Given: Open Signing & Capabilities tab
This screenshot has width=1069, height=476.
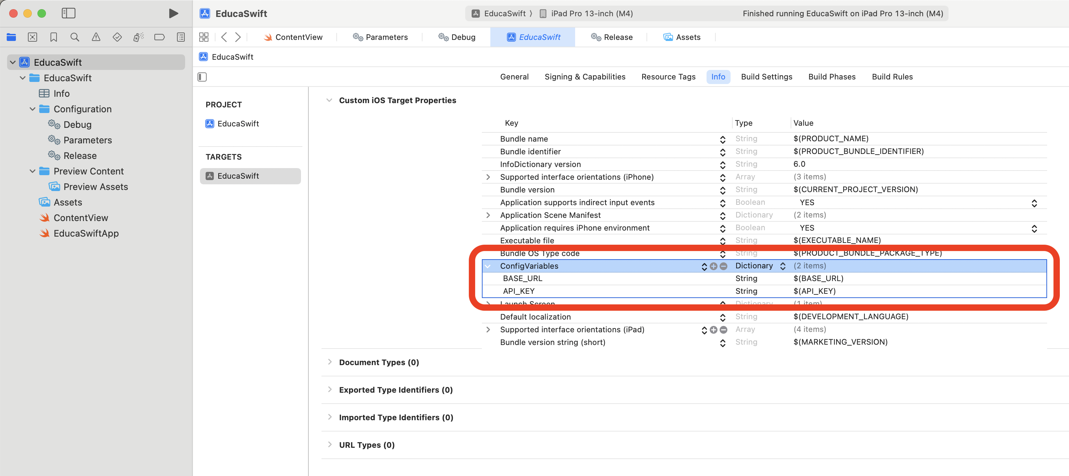Looking at the screenshot, I should click(585, 77).
